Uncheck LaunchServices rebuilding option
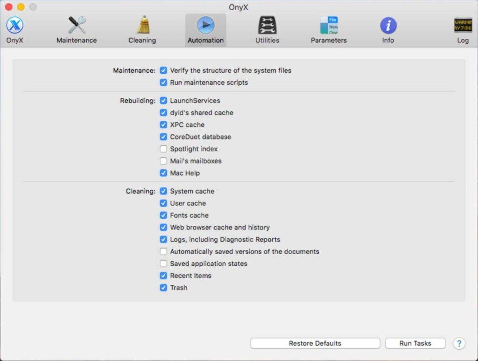The width and height of the screenshot is (478, 361). click(x=163, y=101)
